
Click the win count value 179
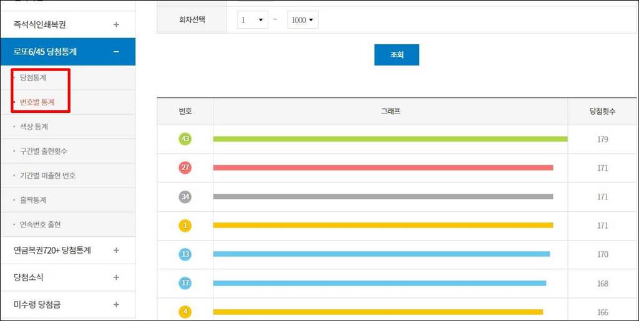click(603, 140)
